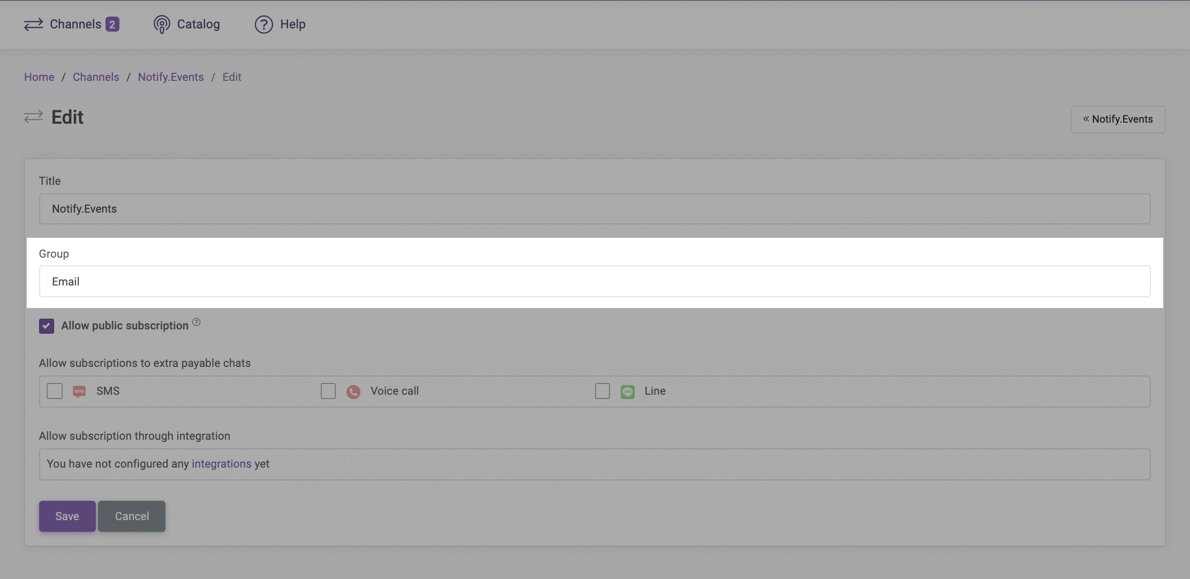Enable the SMS subscription checkbox
1190x579 pixels.
pyautogui.click(x=54, y=391)
